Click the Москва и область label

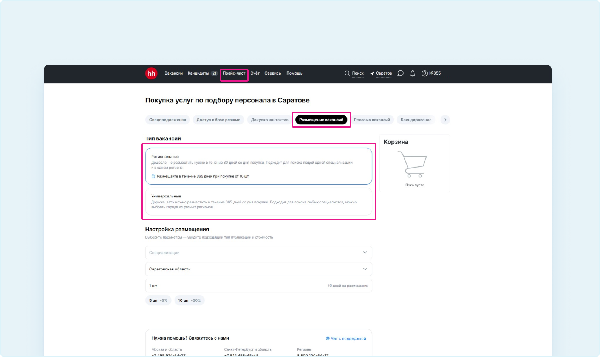(167, 349)
